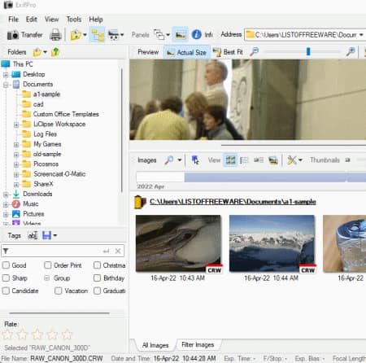
Task: Expand the LiClipse Workspace folder node
Action: coord(16,125)
